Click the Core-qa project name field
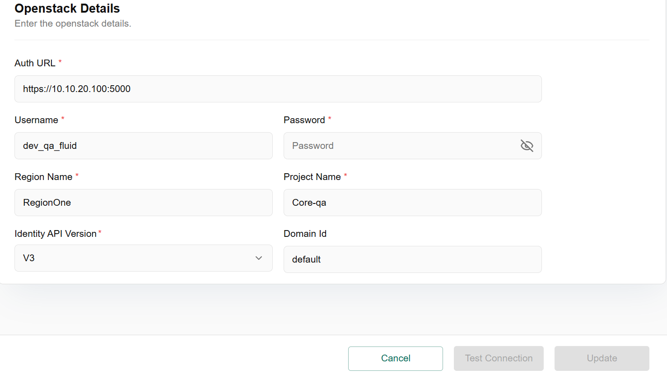 (412, 203)
